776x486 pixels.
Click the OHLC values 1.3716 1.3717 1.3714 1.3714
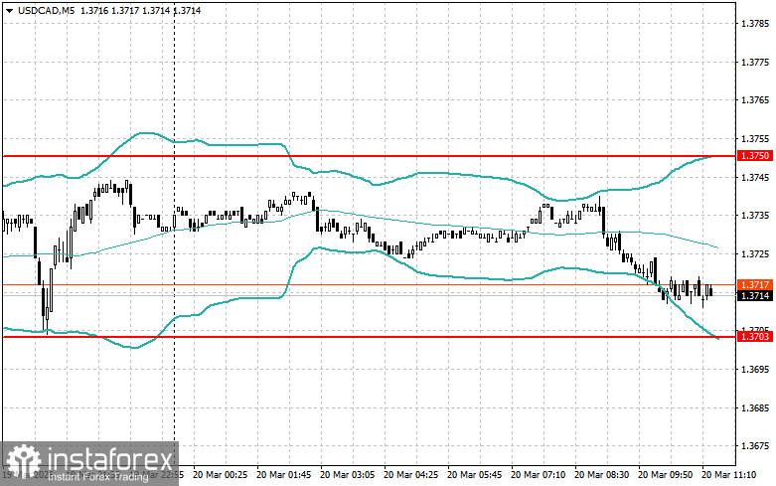[140, 10]
